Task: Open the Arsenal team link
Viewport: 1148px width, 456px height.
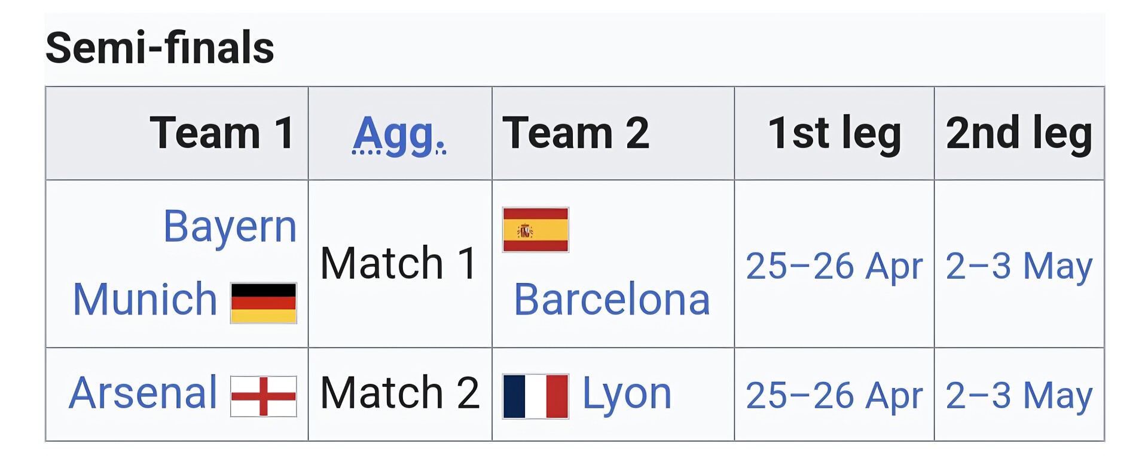Action: pyautogui.click(x=143, y=393)
